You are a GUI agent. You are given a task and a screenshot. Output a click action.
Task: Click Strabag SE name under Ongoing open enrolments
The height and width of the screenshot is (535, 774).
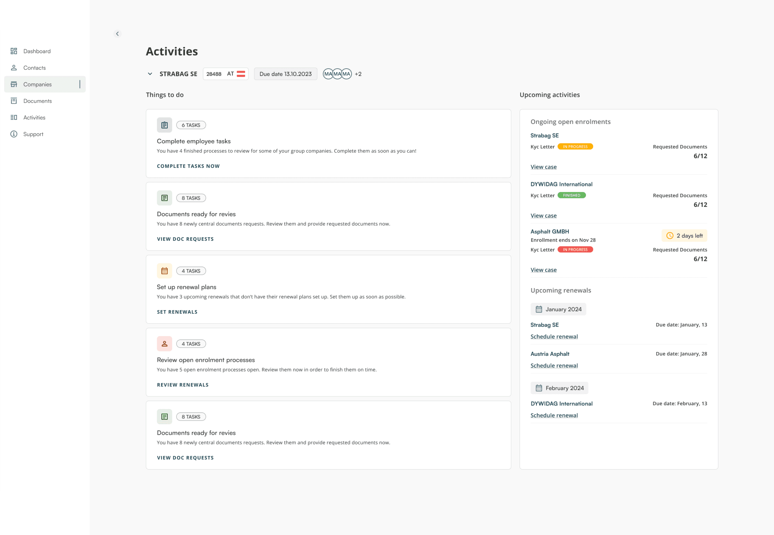544,136
